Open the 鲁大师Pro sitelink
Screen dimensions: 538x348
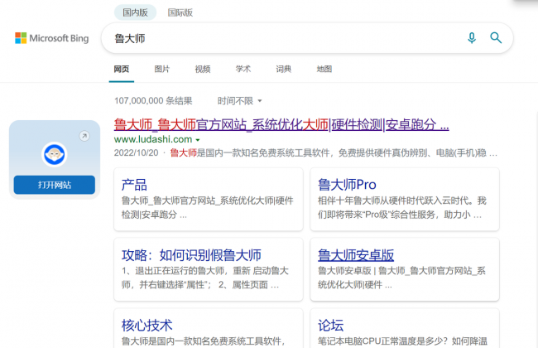point(347,185)
